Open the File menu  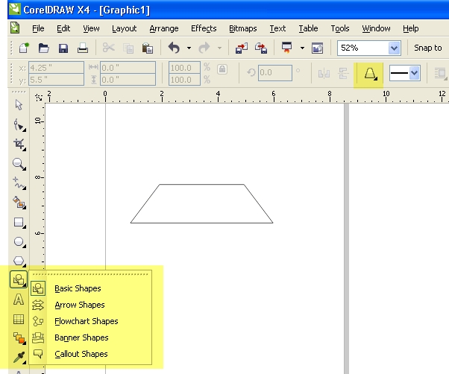pyautogui.click(x=38, y=28)
